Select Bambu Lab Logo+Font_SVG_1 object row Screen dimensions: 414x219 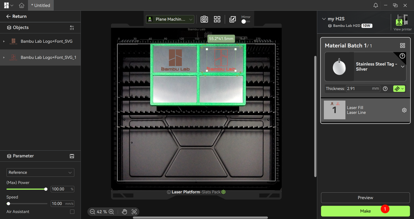40,57
